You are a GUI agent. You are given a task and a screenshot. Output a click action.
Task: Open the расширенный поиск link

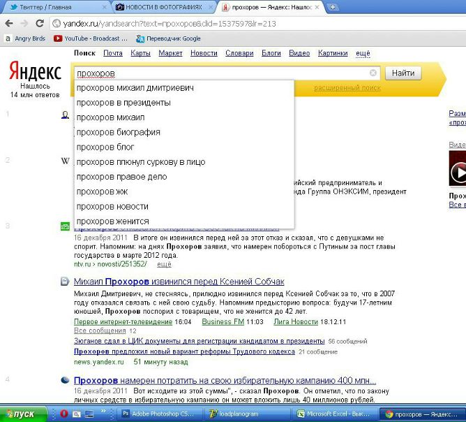coord(347,88)
